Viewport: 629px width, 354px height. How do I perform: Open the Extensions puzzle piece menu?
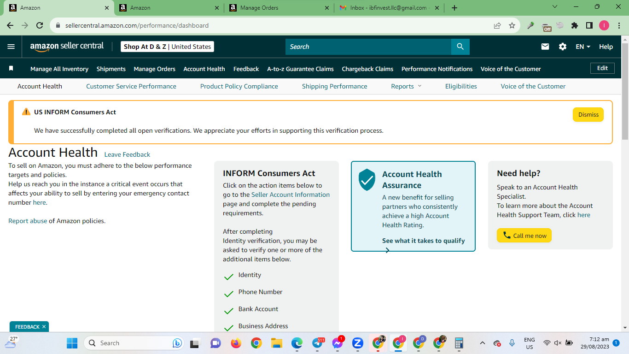click(575, 26)
